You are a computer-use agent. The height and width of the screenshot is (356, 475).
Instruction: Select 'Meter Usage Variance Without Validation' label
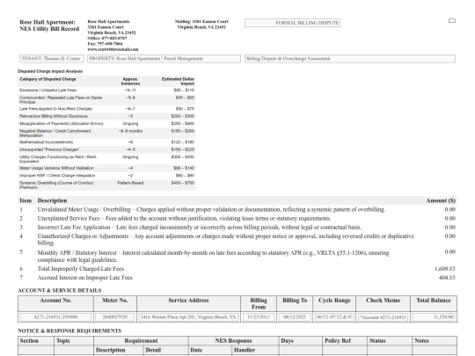coord(56,168)
